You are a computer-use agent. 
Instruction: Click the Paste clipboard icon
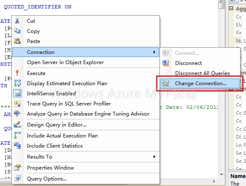click(17, 41)
